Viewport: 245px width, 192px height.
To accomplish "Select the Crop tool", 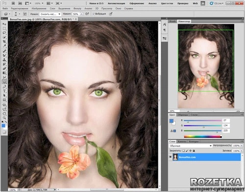I will tap(4, 42).
